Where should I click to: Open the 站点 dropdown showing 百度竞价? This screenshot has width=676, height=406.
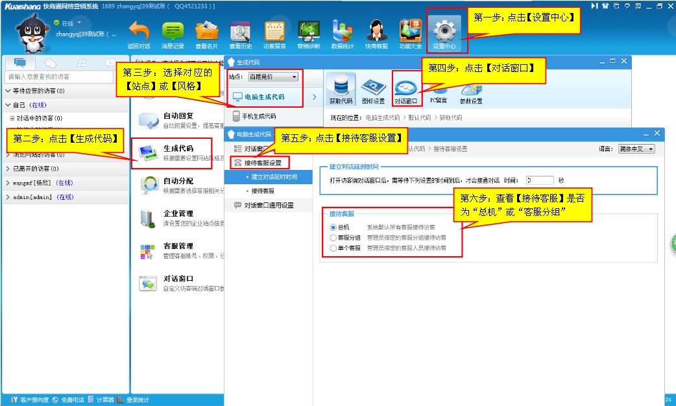pyautogui.click(x=273, y=77)
